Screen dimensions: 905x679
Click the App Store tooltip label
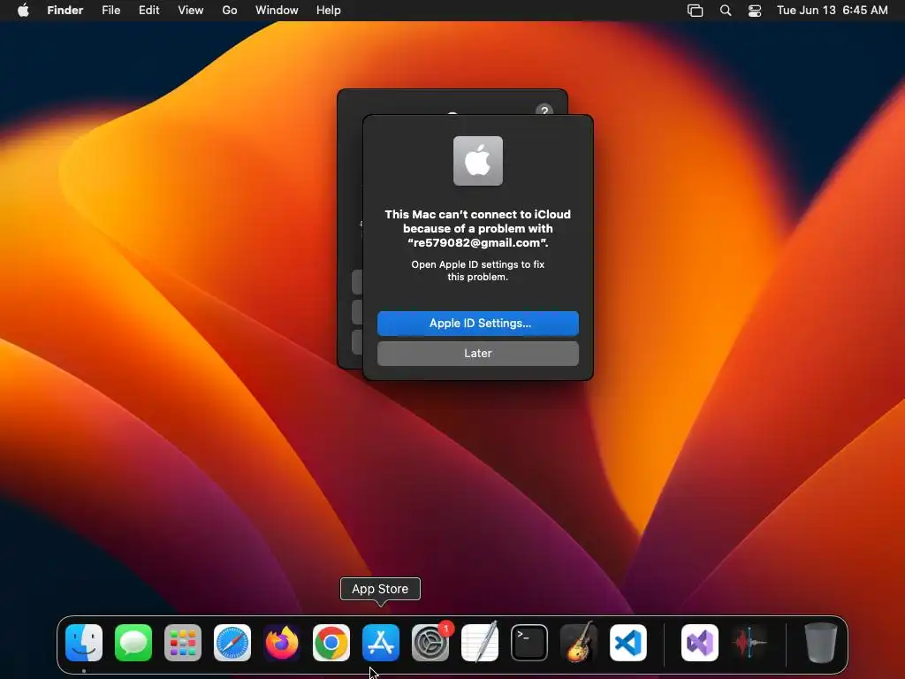pos(380,589)
